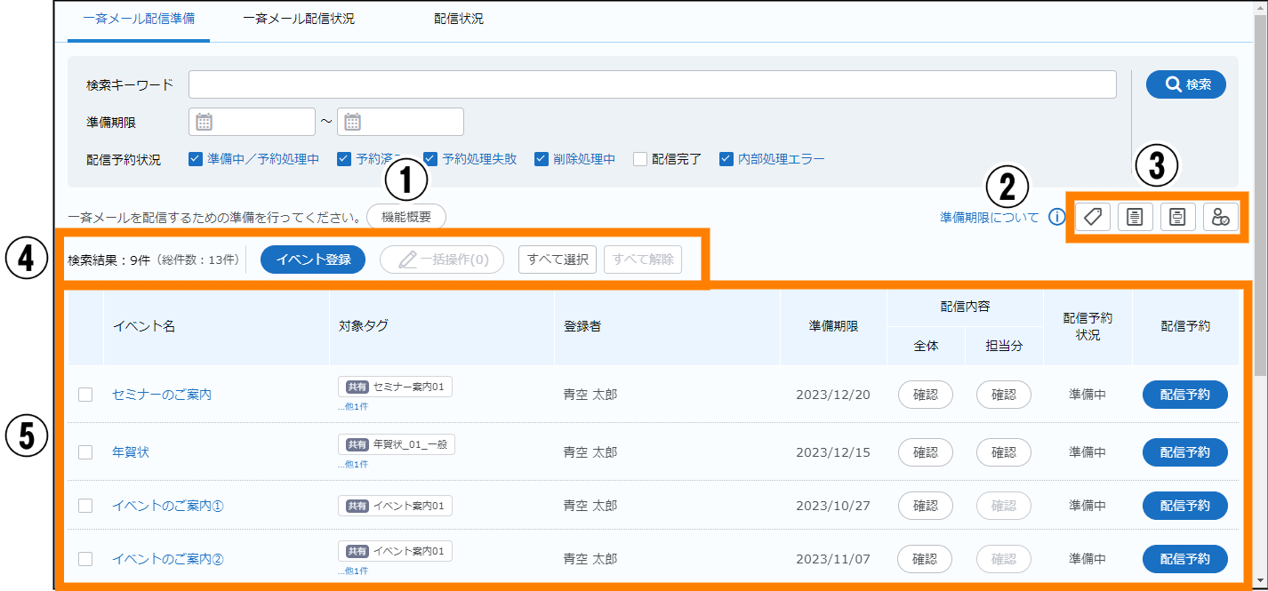Enable the 配信完了 checkbox
This screenshot has height=591, width=1268.
(640, 159)
